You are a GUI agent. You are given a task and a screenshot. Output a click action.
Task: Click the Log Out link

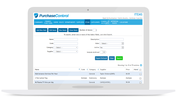(140, 18)
